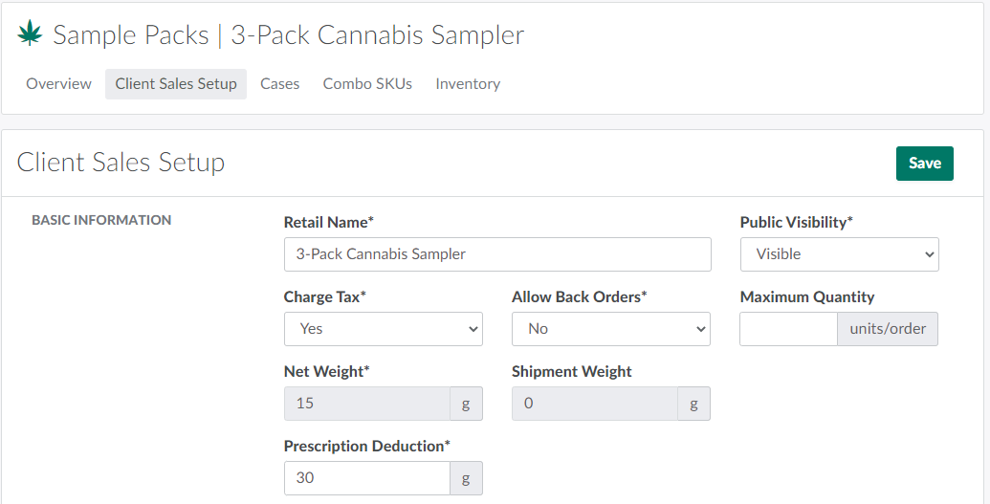Click the units/order addon label

[x=888, y=329]
